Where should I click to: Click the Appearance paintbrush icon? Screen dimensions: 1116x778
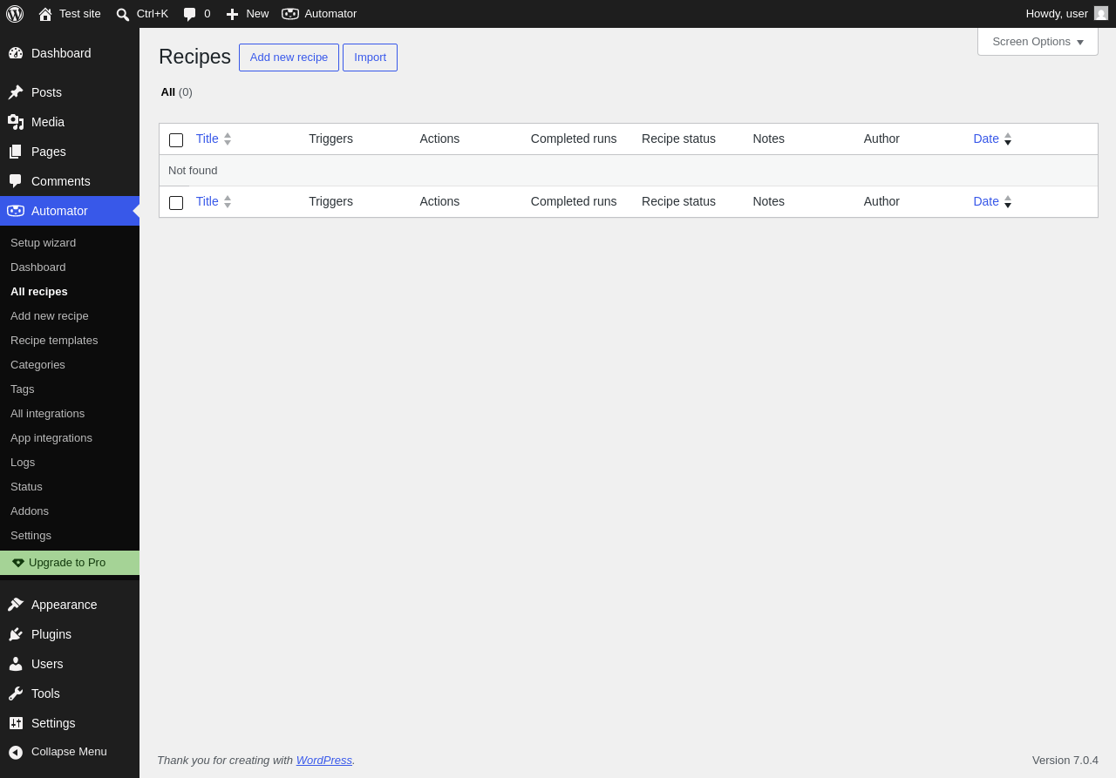(16, 605)
